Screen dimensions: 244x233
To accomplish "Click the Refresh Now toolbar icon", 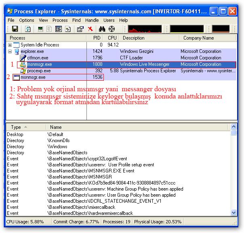I will pyautogui.click(x=28, y=29).
